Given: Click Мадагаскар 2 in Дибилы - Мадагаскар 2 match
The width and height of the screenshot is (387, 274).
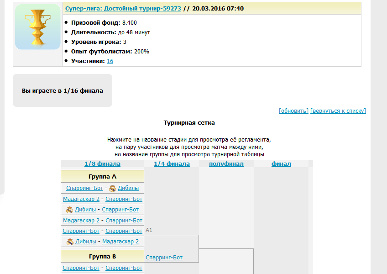Looking at the screenshot, I should pos(120,242).
